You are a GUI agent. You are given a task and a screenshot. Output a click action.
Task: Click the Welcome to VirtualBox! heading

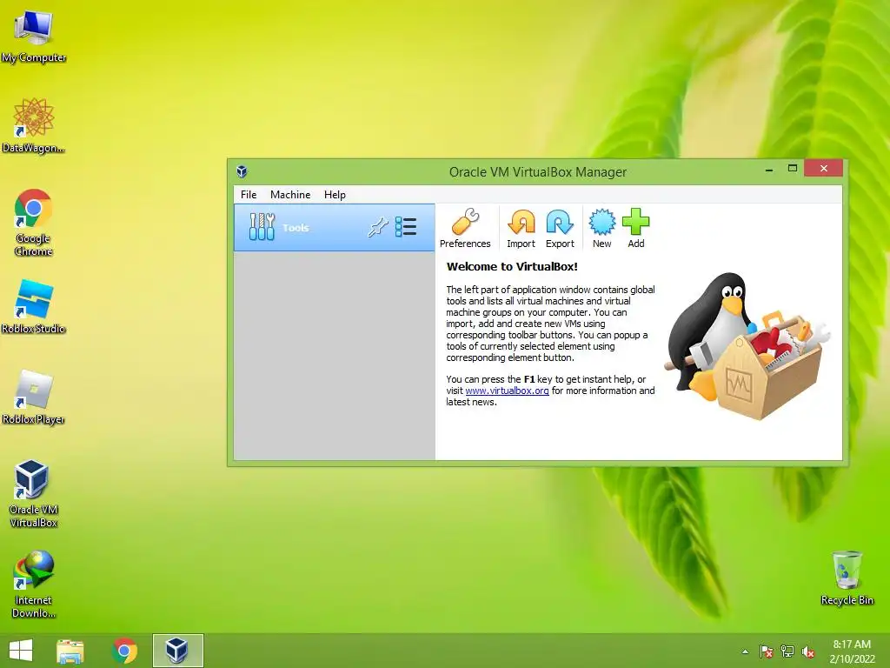tap(512, 266)
